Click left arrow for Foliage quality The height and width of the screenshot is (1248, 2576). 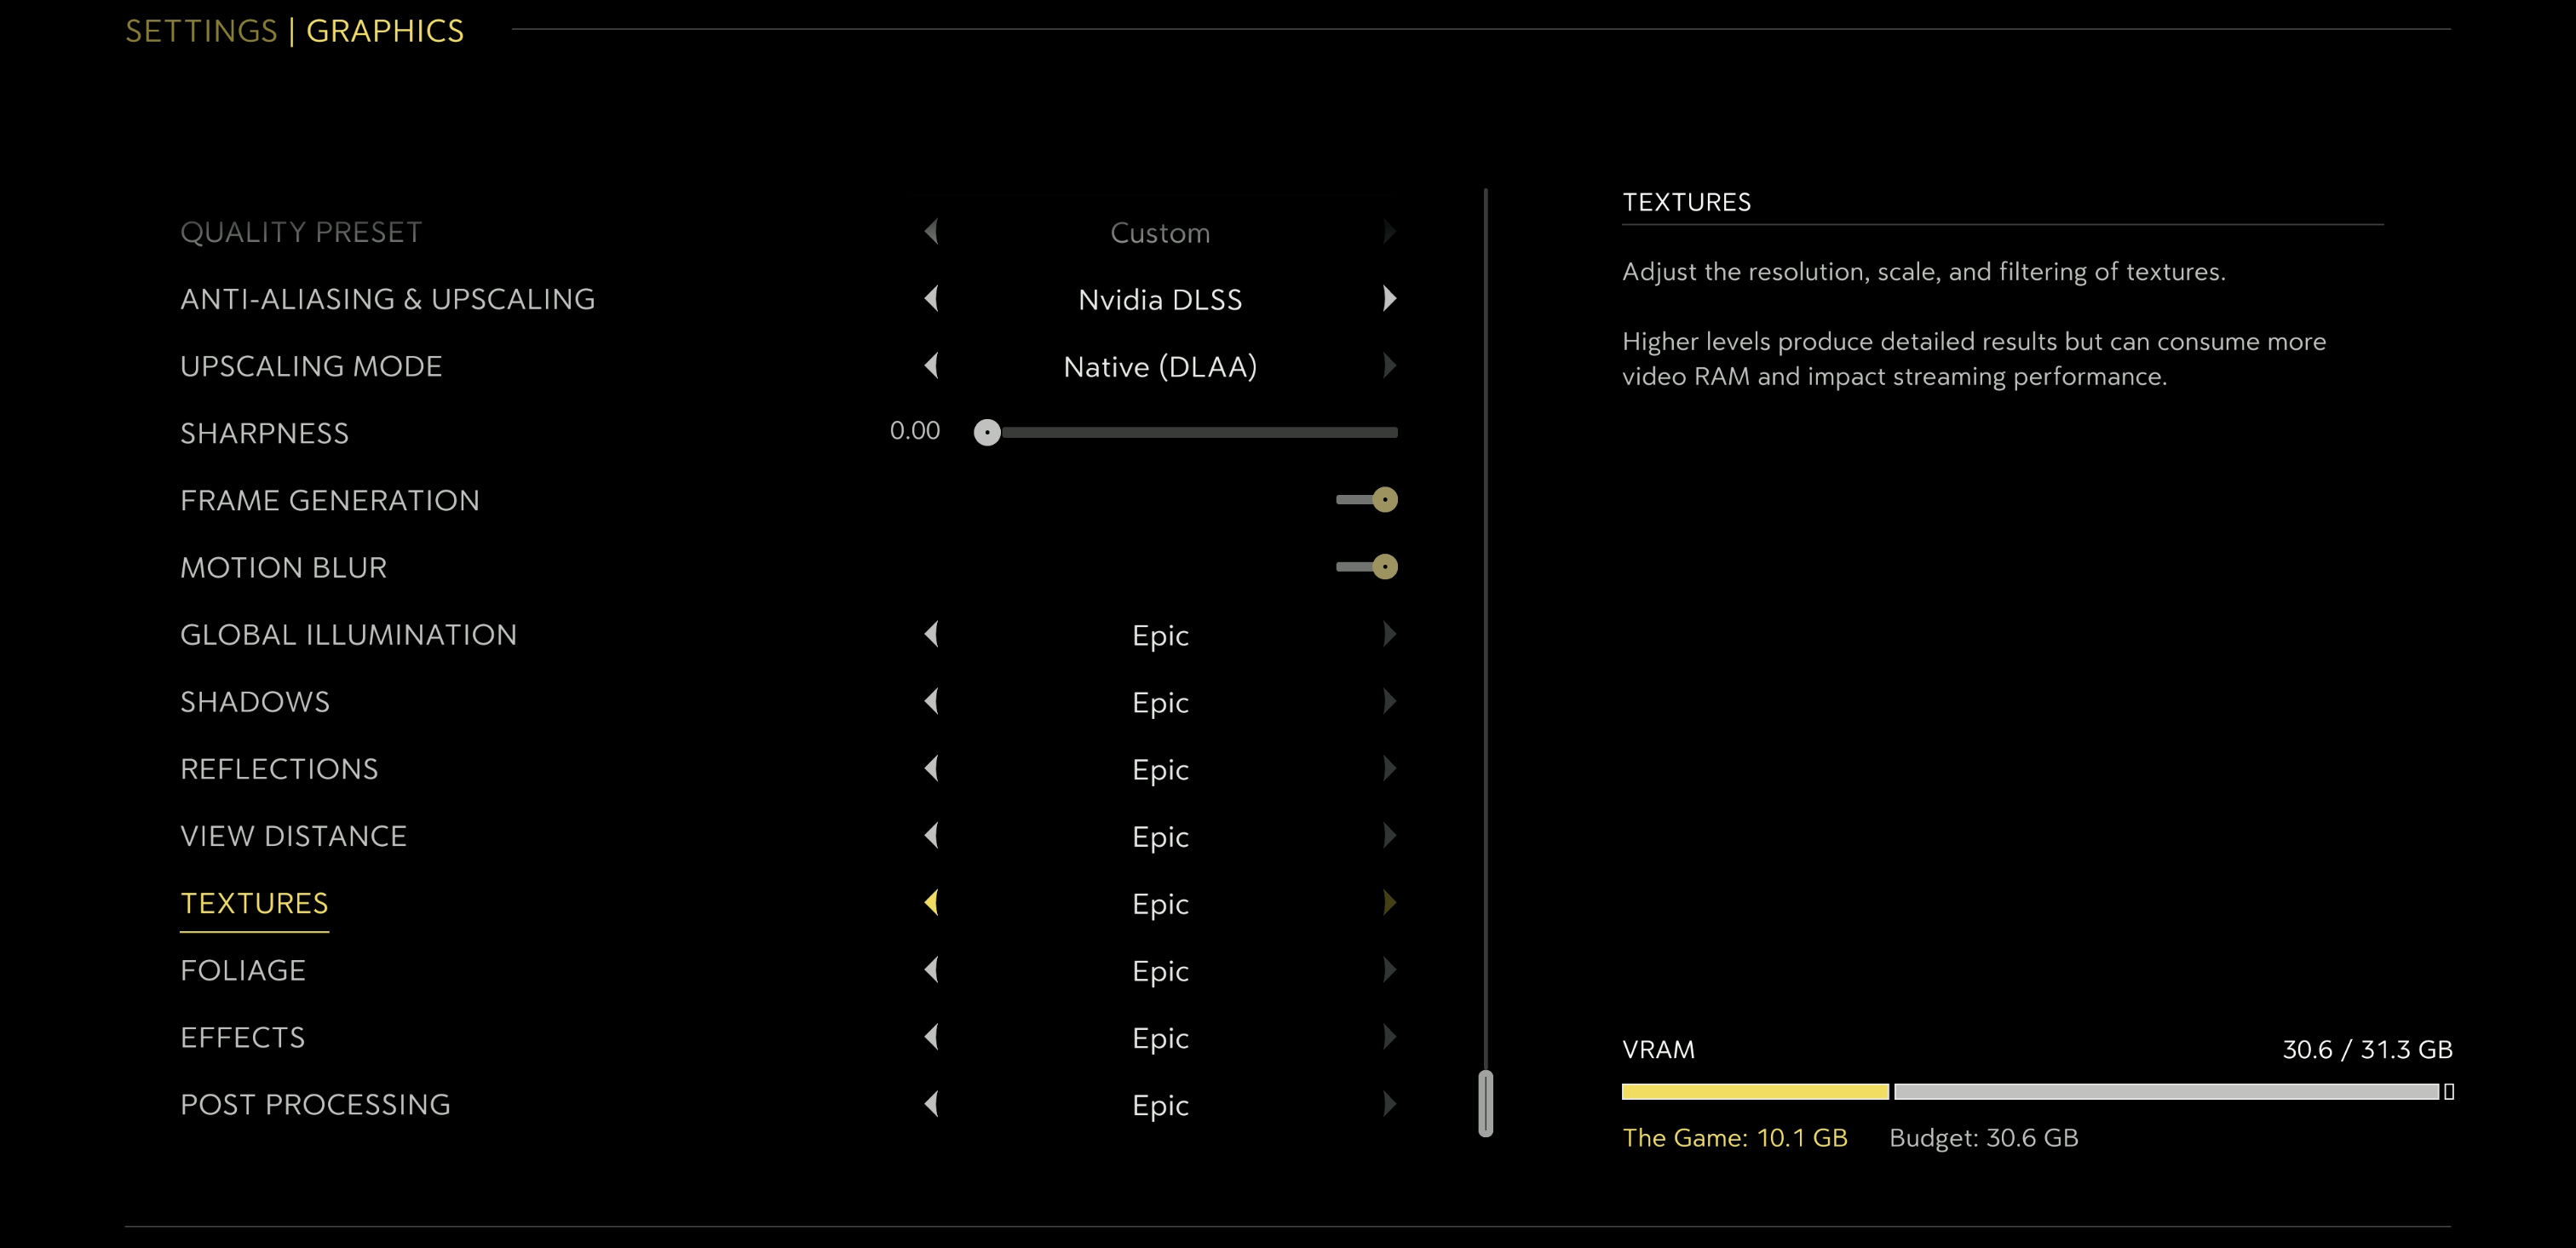(x=932, y=969)
